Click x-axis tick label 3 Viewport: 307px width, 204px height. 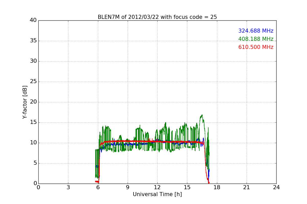tap(68, 187)
